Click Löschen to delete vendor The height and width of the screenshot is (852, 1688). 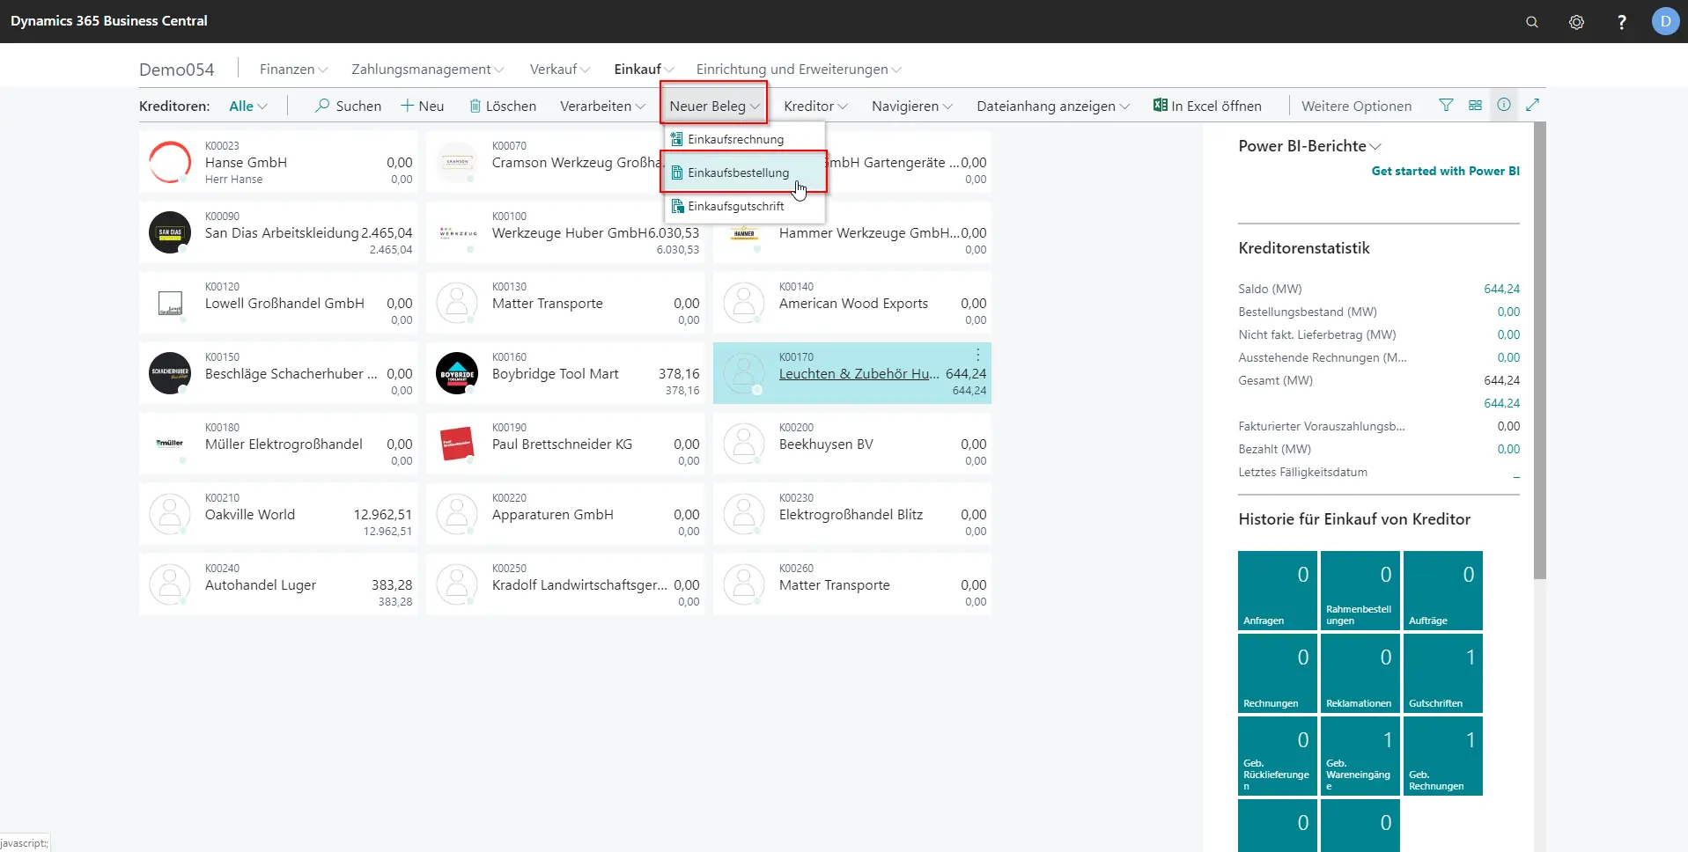[502, 106]
